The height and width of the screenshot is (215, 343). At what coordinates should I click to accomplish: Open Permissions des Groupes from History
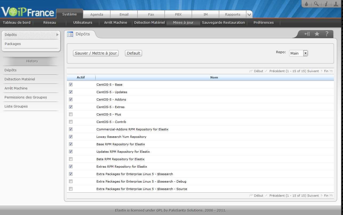(26, 97)
